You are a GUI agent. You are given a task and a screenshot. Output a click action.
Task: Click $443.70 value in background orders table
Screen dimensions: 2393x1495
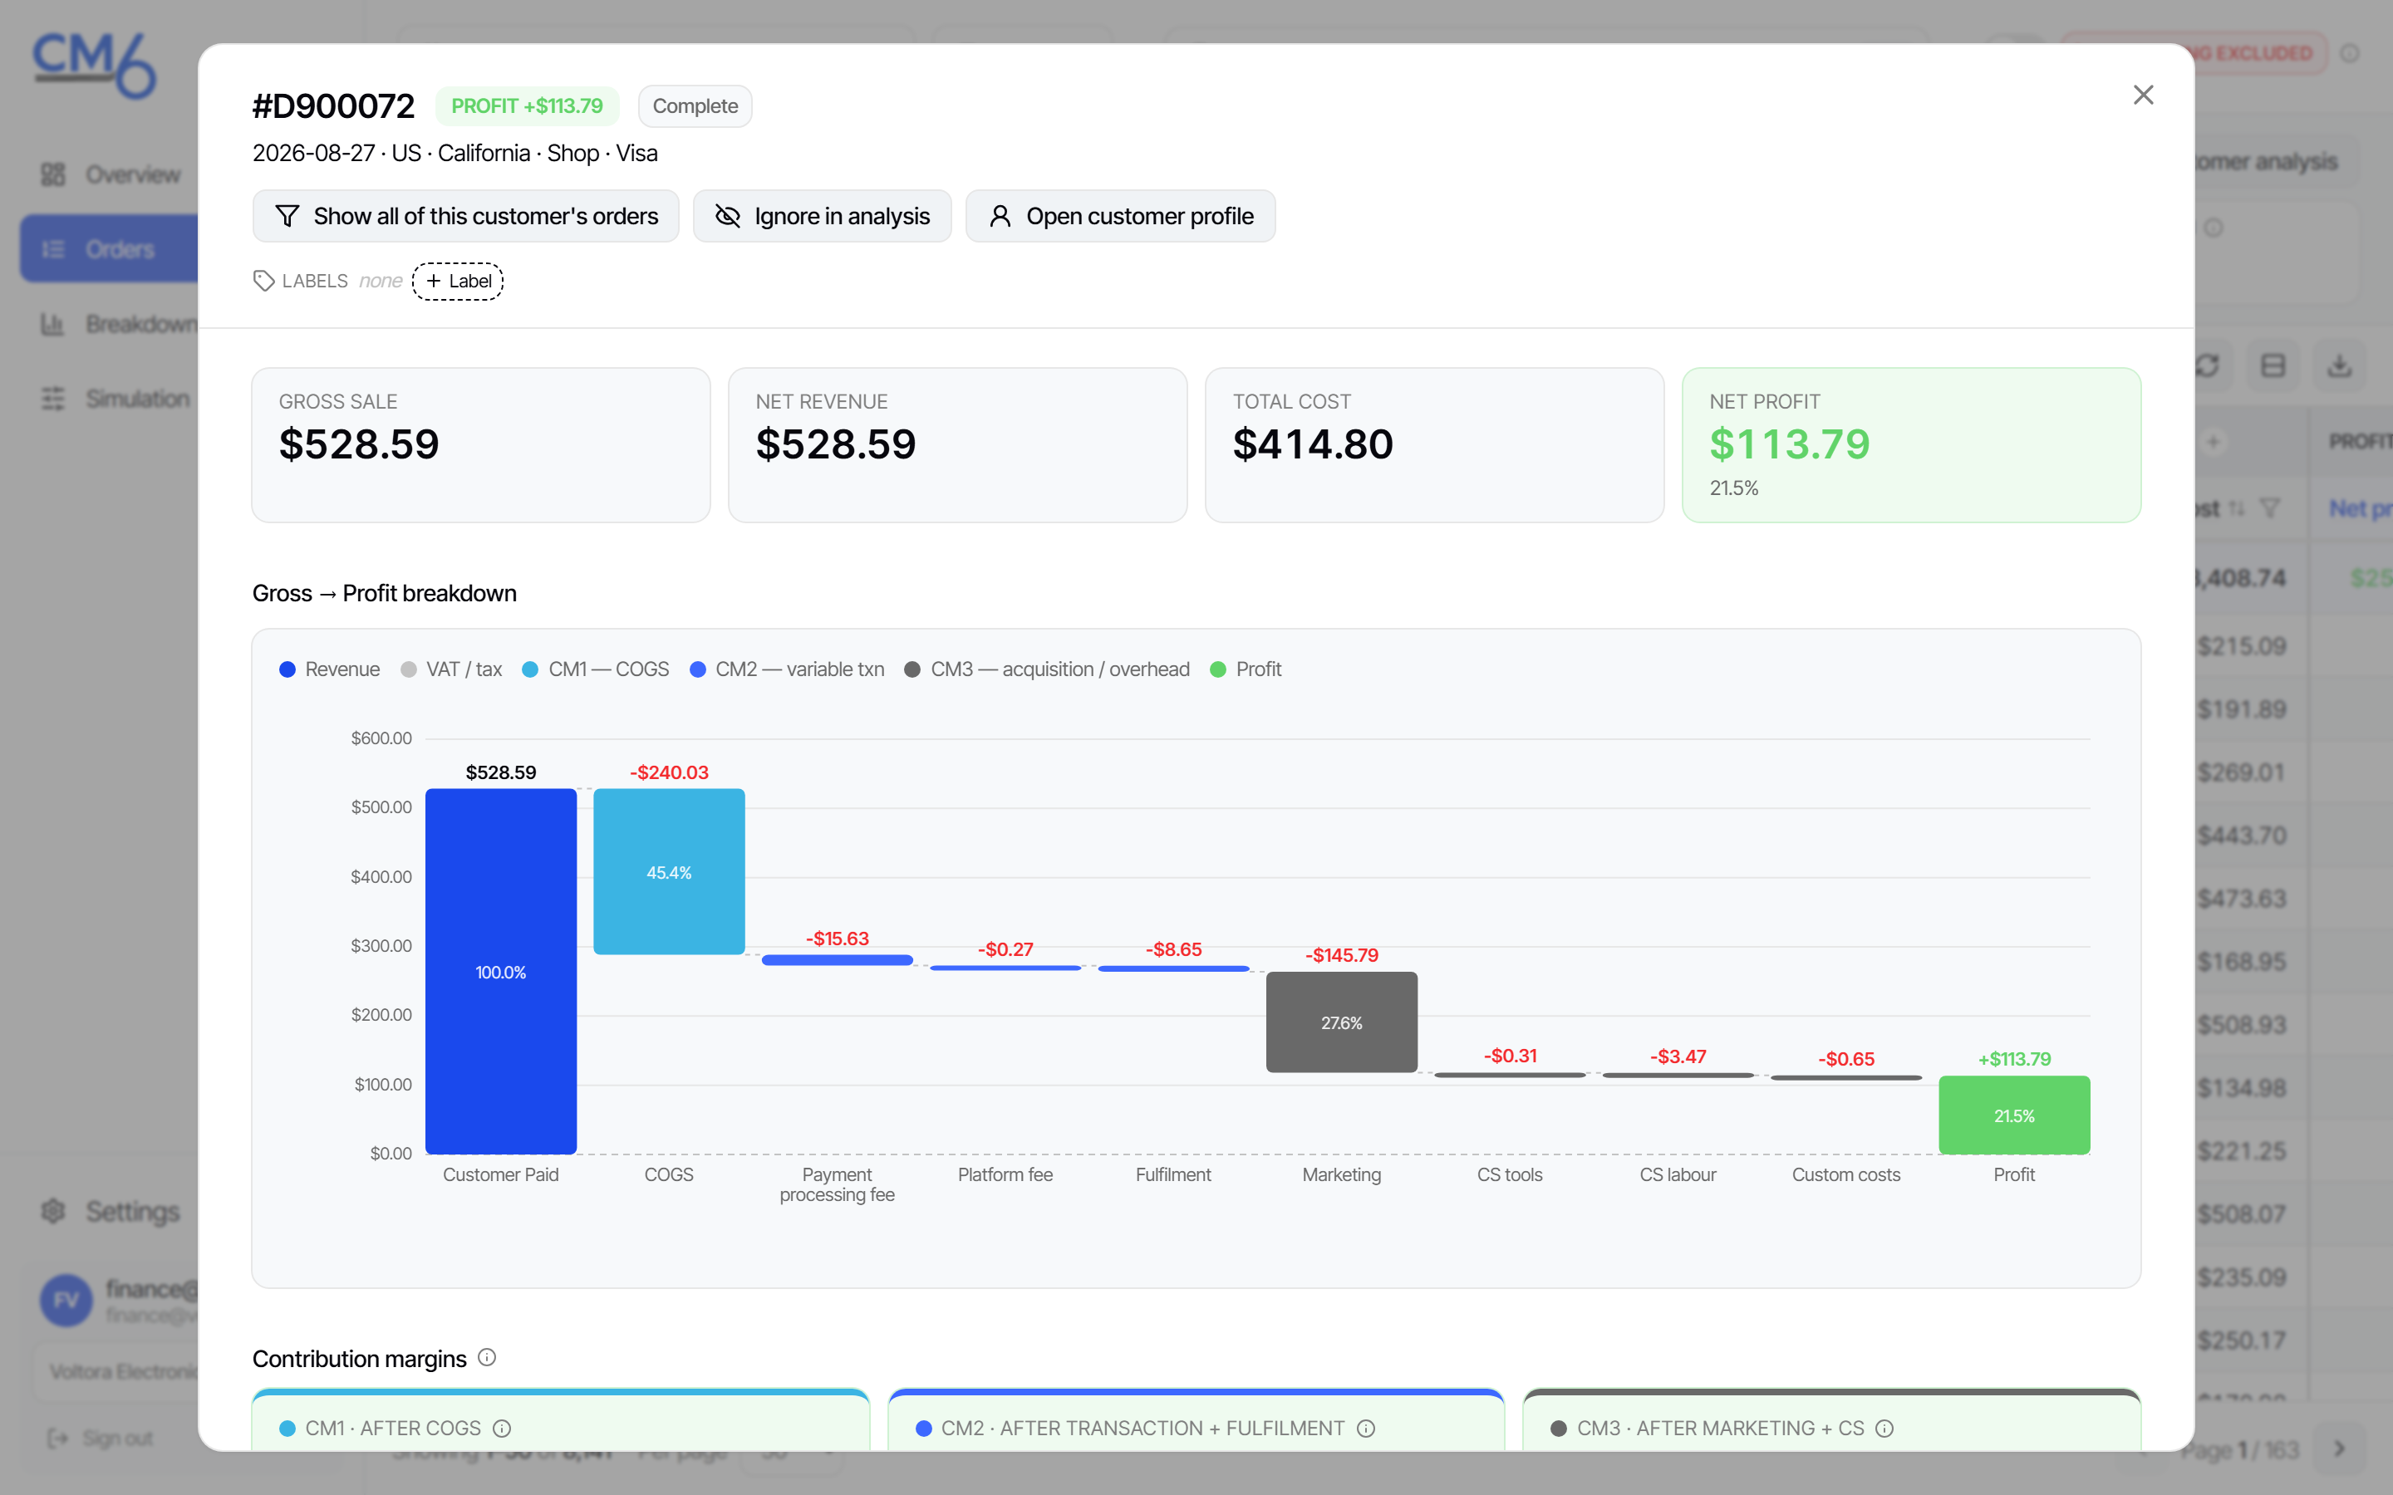point(2241,836)
